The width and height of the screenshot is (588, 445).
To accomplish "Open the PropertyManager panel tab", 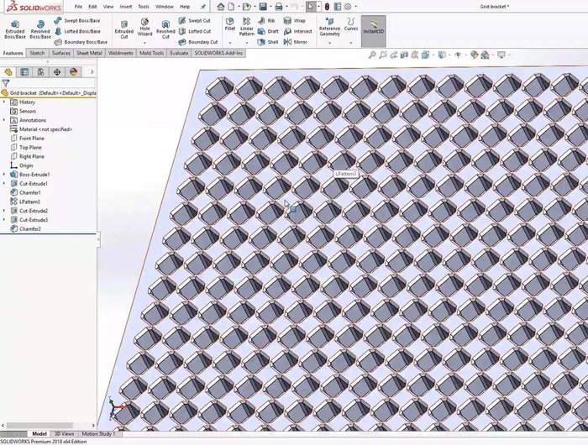I will click(x=25, y=72).
